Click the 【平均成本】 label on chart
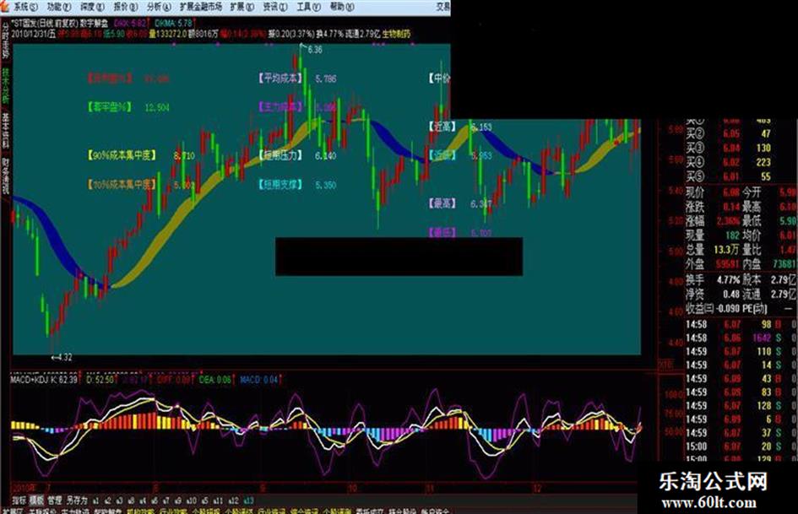This screenshot has width=798, height=514. click(281, 78)
